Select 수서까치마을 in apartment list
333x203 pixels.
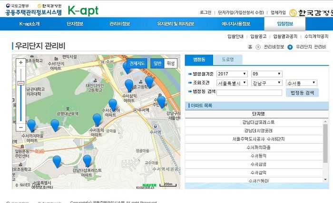[x=254, y=148]
